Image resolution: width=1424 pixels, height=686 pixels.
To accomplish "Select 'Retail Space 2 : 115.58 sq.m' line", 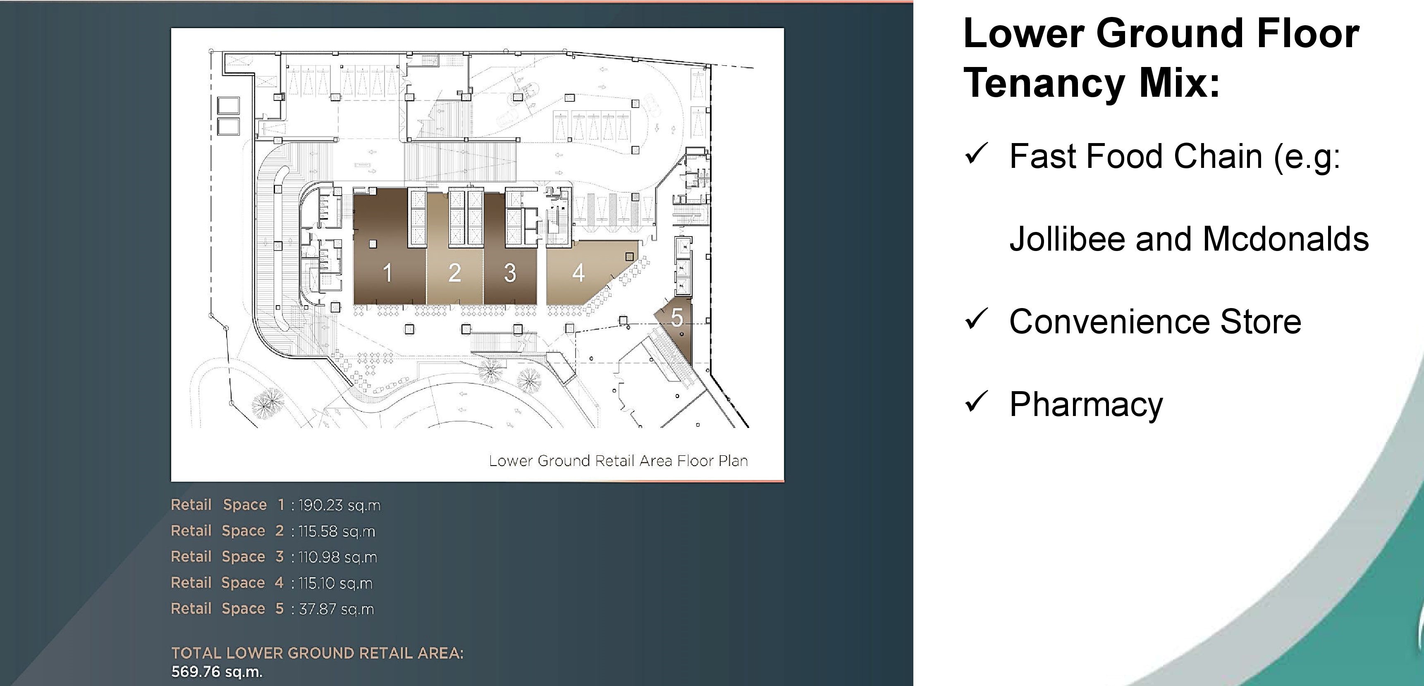I will point(273,531).
